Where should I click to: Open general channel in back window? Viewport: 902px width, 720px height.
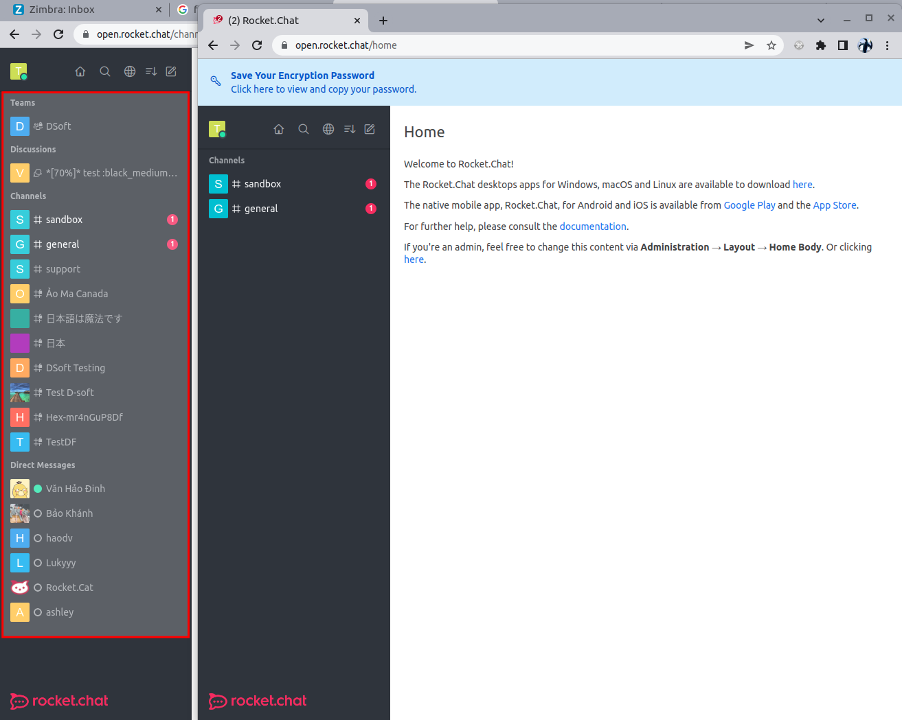[x=95, y=244]
